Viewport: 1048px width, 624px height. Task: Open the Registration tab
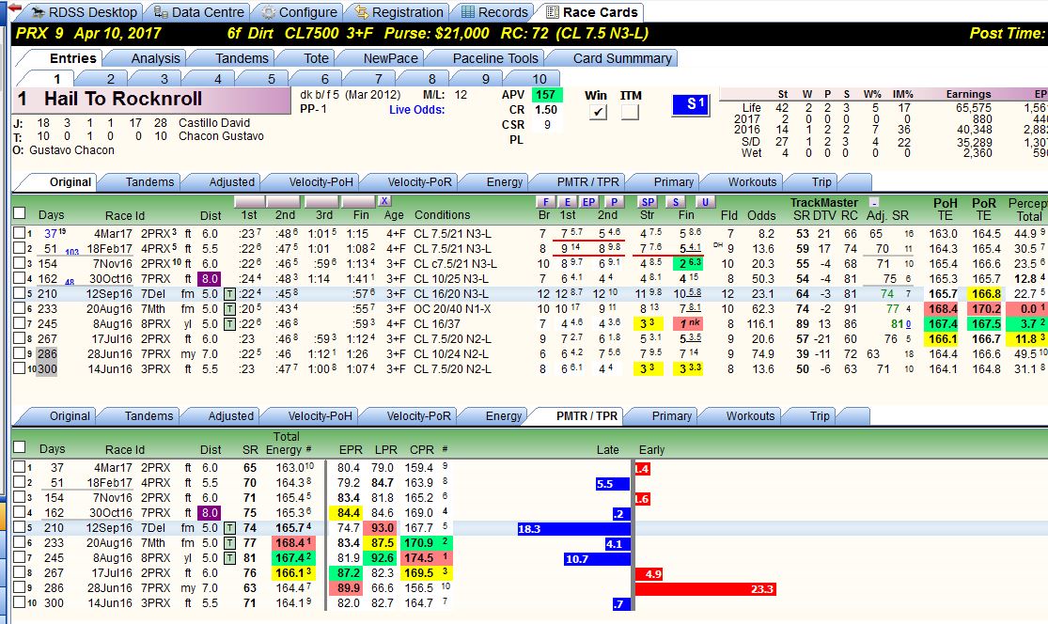tap(399, 12)
